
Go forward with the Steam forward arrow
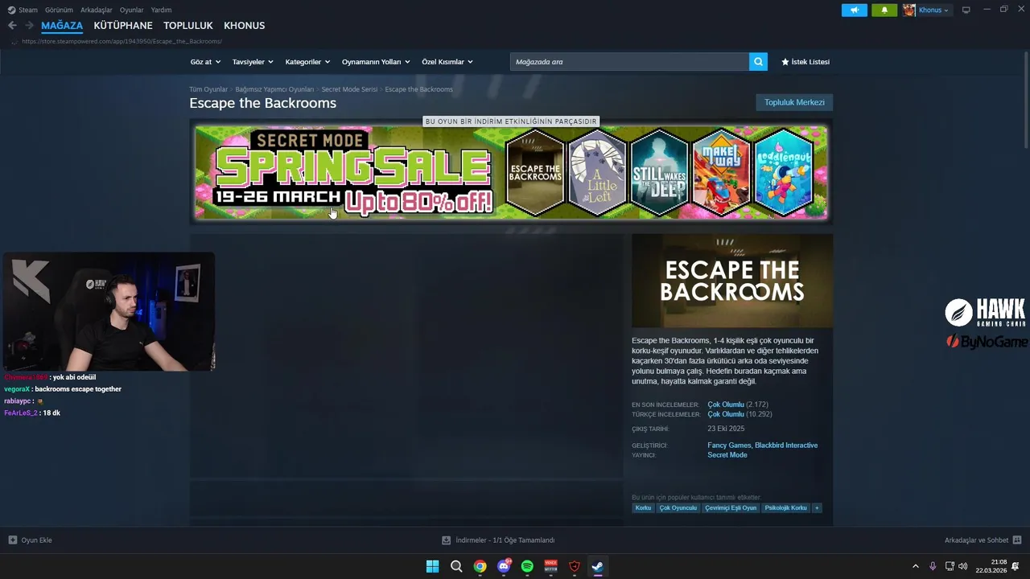[29, 26]
